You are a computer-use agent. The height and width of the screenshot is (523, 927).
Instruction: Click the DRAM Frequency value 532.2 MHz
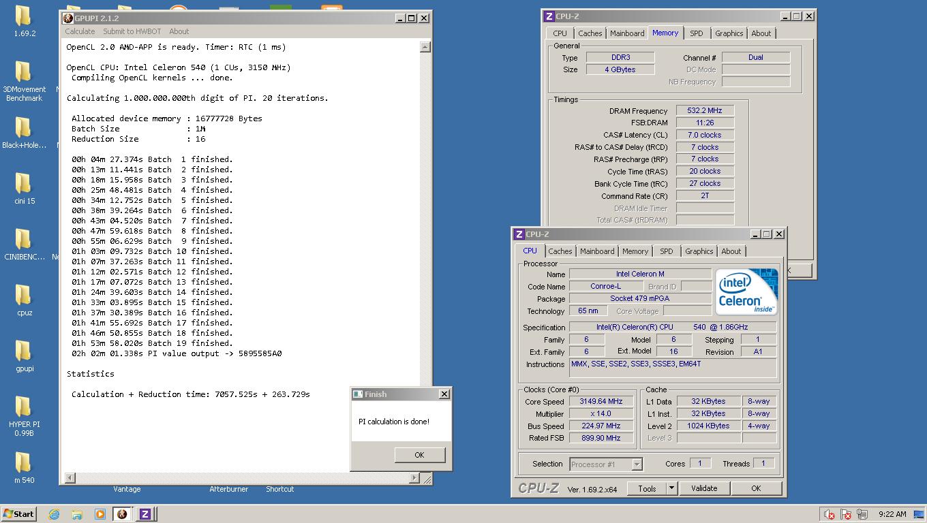pyautogui.click(x=705, y=110)
